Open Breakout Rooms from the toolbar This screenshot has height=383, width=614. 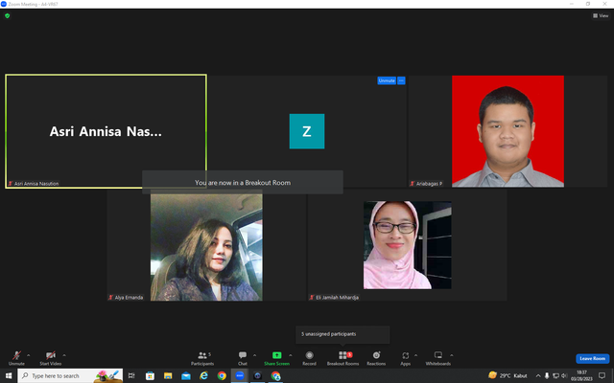[x=343, y=357]
